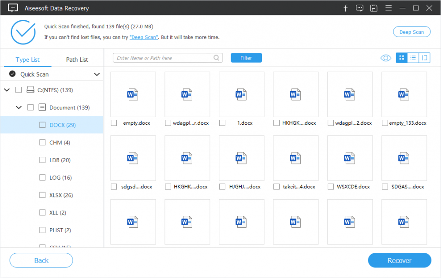Follow the "Deep Scan" hyperlink in message
The image size is (441, 278).
(144, 37)
